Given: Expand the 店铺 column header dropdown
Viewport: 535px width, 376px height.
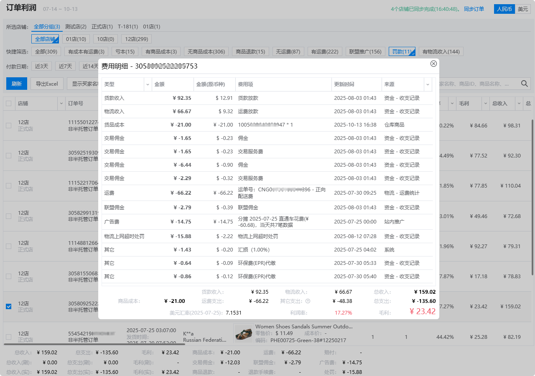Looking at the screenshot, I should point(61,103).
